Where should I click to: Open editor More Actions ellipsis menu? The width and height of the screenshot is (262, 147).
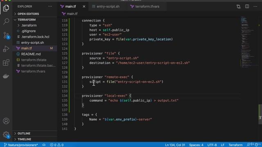(x=255, y=7)
